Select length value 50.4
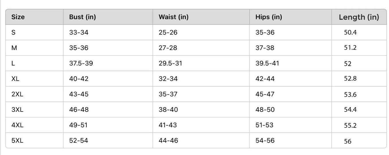Screen dimensions: 389x155 click(x=350, y=32)
